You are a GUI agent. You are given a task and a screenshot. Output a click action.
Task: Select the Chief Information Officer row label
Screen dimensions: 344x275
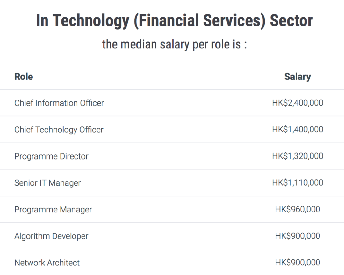pyautogui.click(x=59, y=103)
